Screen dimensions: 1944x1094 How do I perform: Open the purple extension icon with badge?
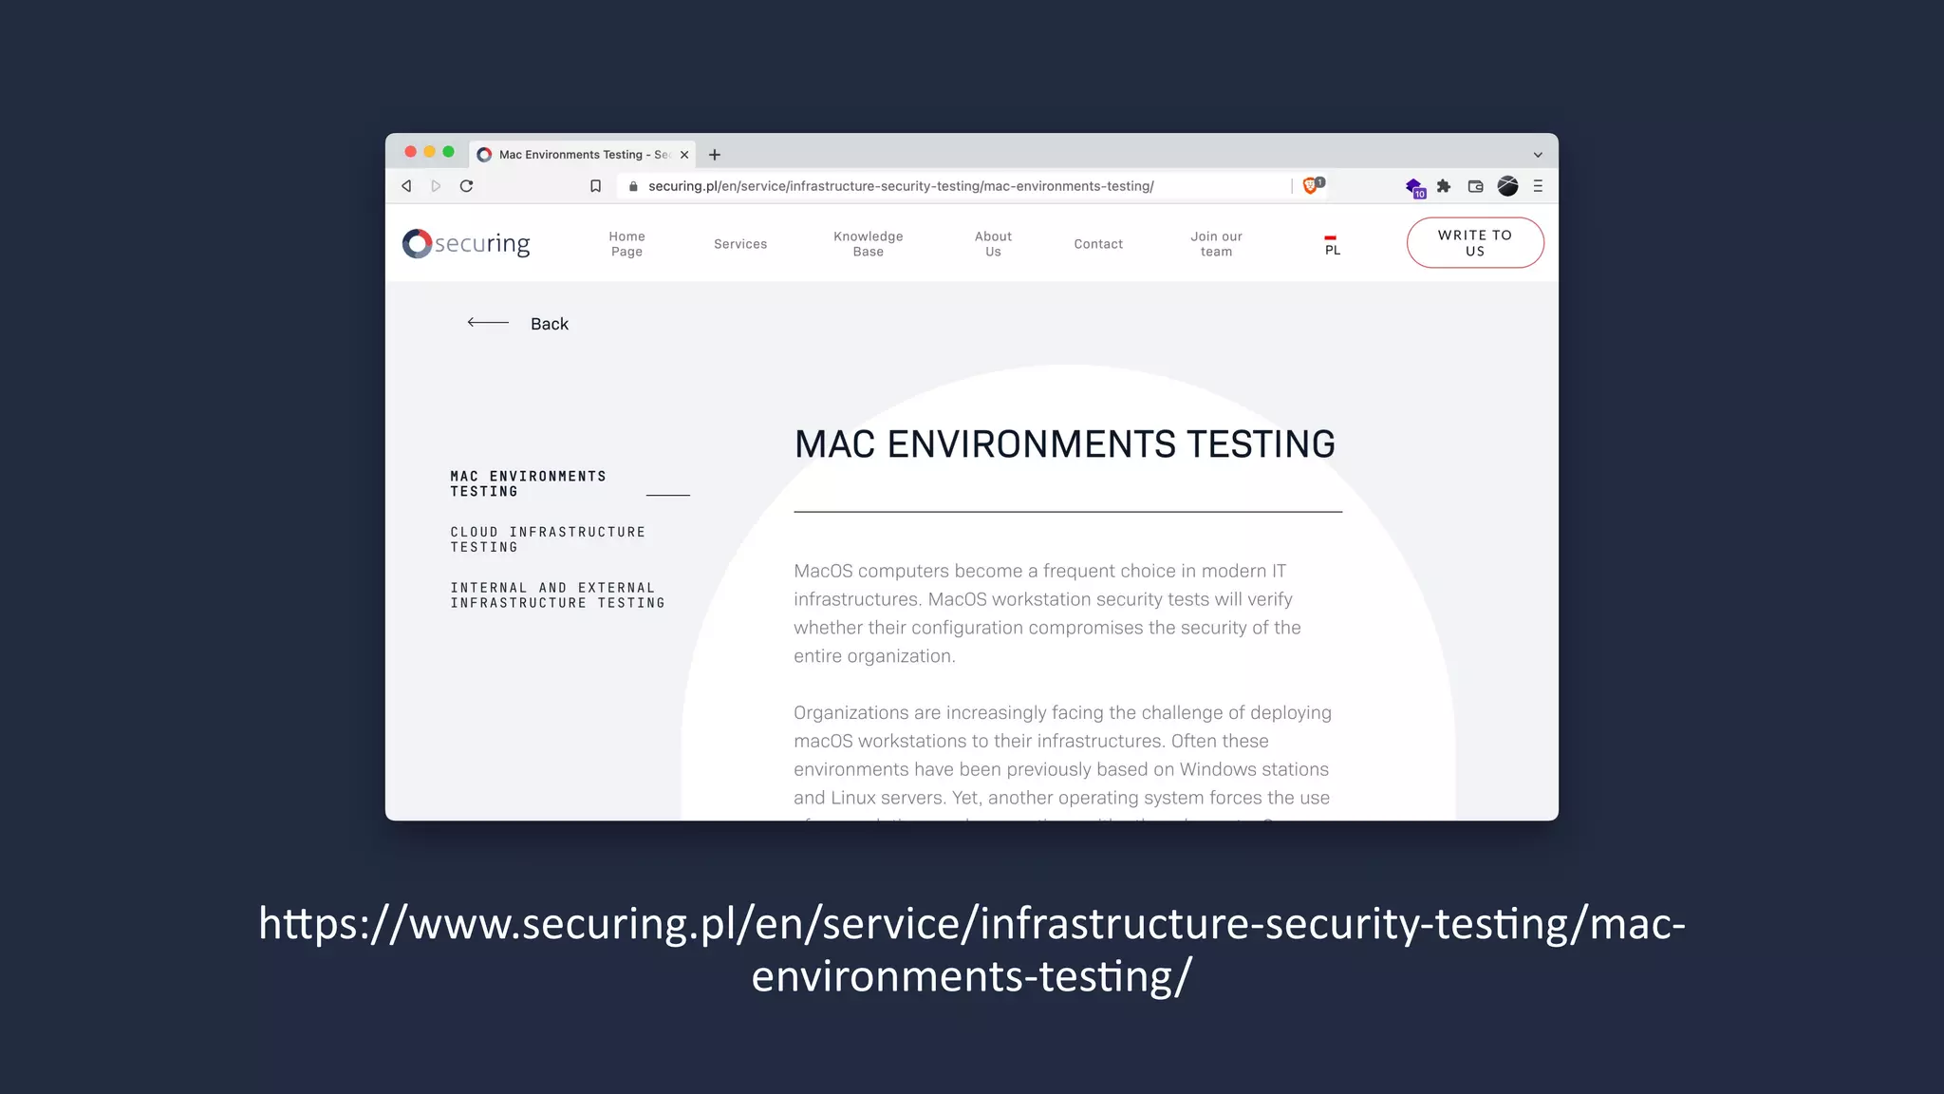[1414, 187]
